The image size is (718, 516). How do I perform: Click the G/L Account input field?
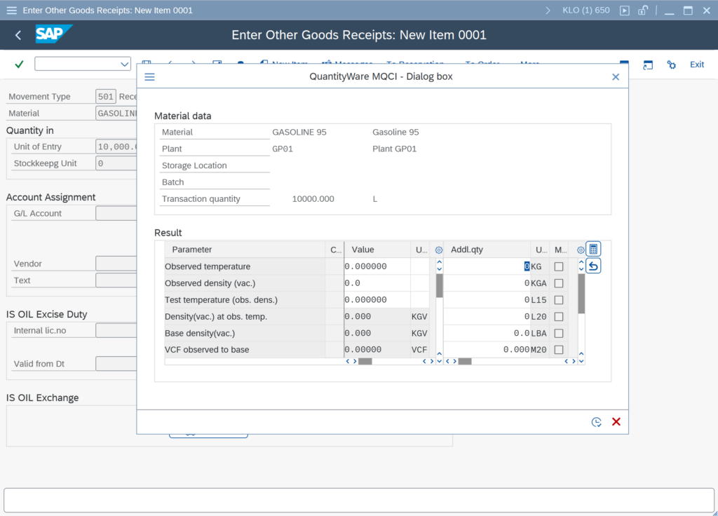point(116,213)
